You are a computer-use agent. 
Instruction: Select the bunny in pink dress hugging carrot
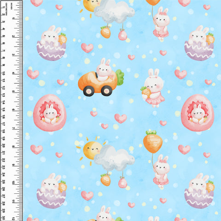click(x=153, y=88)
